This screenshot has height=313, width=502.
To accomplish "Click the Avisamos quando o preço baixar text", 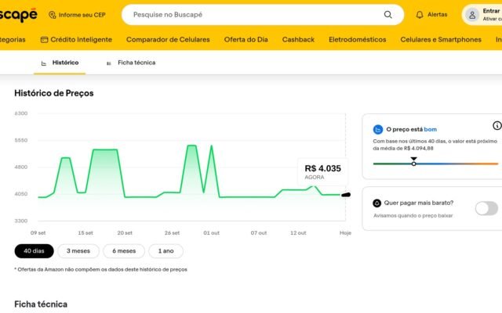I will click(x=413, y=216).
